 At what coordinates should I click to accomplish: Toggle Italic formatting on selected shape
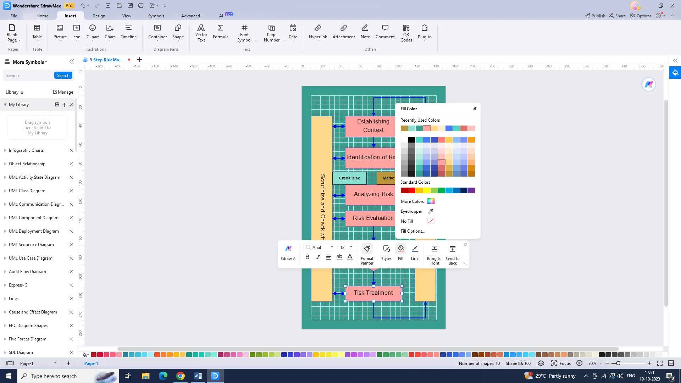[317, 258]
